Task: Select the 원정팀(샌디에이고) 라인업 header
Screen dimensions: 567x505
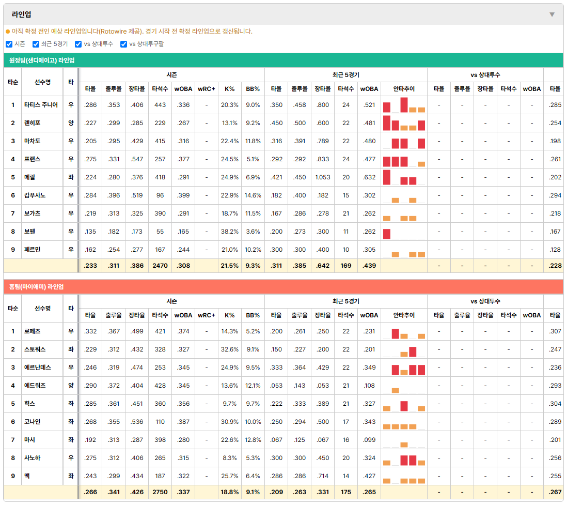Action: (283, 60)
